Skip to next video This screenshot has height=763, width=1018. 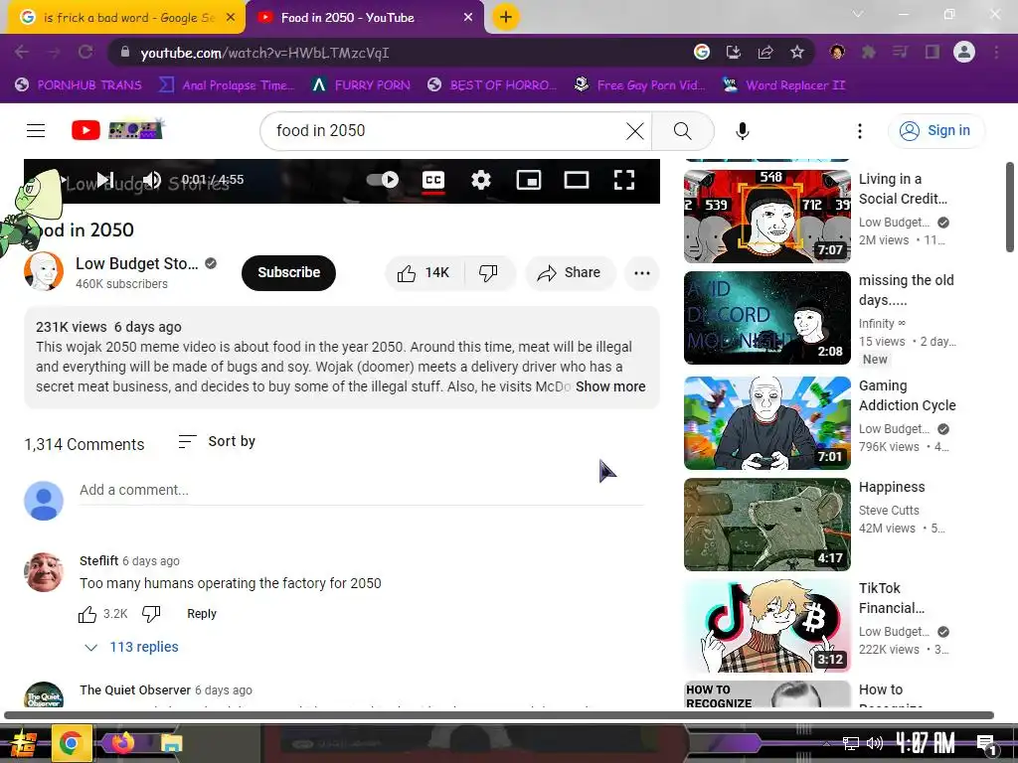click(105, 180)
